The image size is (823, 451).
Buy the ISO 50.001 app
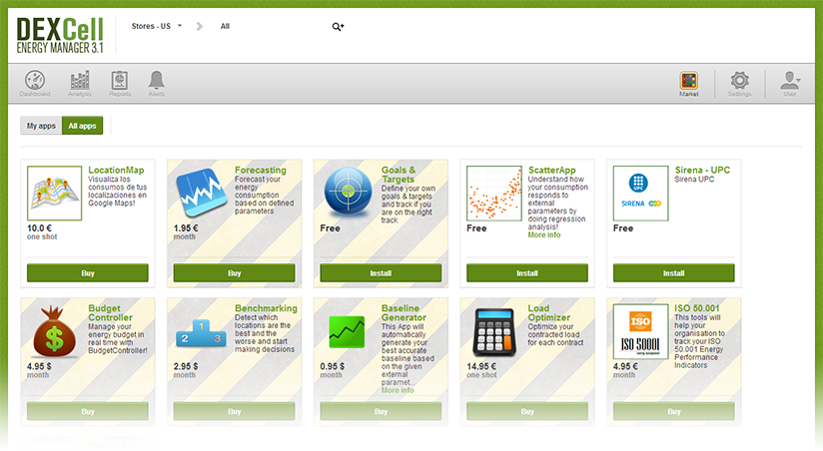673,412
